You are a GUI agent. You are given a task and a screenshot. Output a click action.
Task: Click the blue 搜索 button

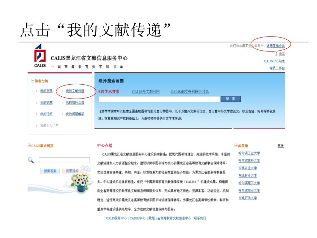[231, 99]
